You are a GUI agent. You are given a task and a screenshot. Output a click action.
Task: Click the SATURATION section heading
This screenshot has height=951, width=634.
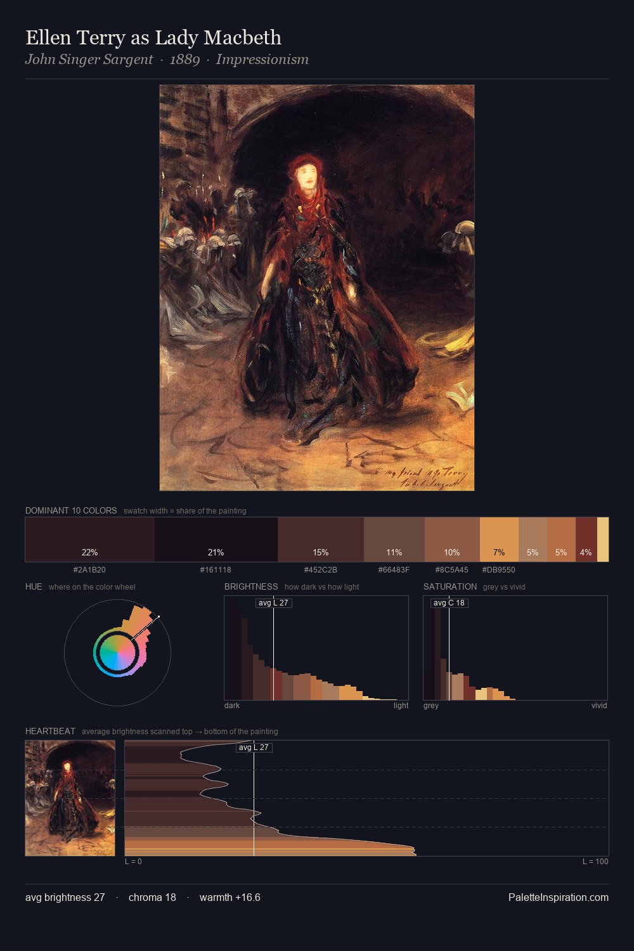point(450,587)
